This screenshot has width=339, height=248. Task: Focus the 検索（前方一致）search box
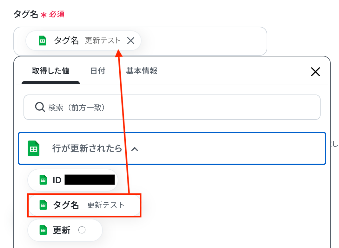tap(178, 108)
